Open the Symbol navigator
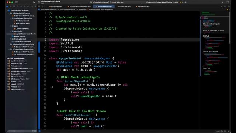 pyautogui.click(x=14, y=6)
